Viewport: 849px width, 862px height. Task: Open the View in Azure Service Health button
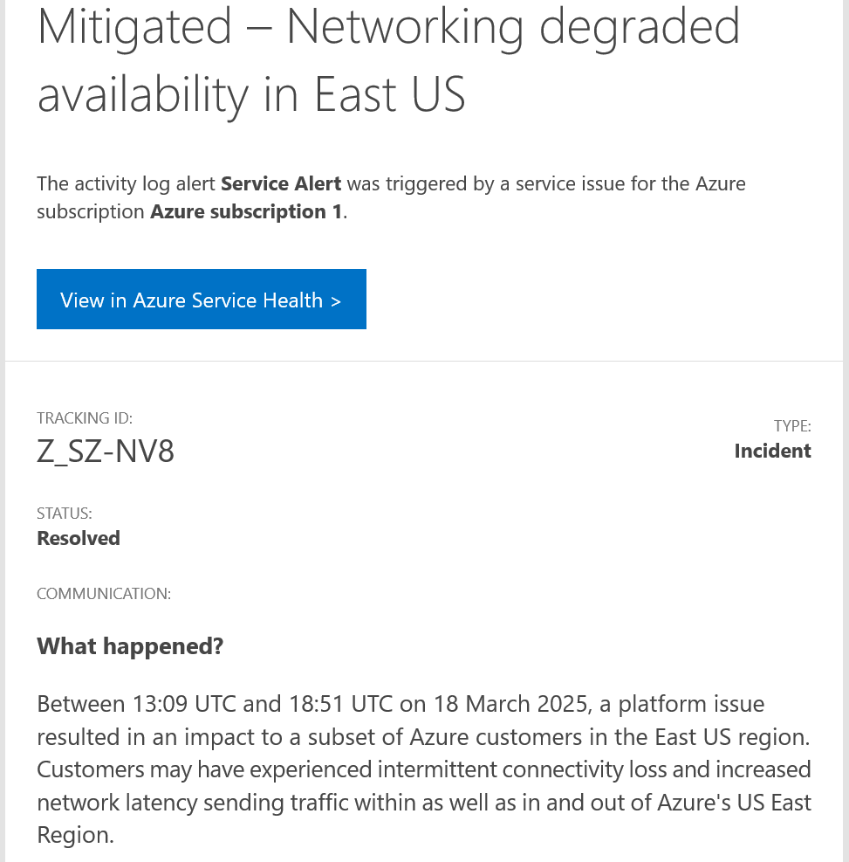(201, 299)
